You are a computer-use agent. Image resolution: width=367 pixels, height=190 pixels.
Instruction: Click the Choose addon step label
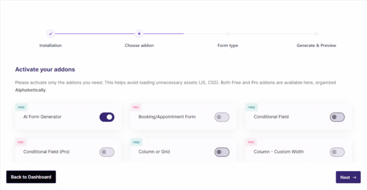pyautogui.click(x=139, y=45)
